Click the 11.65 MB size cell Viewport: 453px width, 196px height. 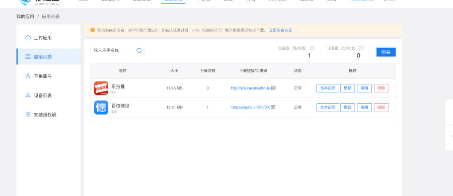(x=174, y=88)
